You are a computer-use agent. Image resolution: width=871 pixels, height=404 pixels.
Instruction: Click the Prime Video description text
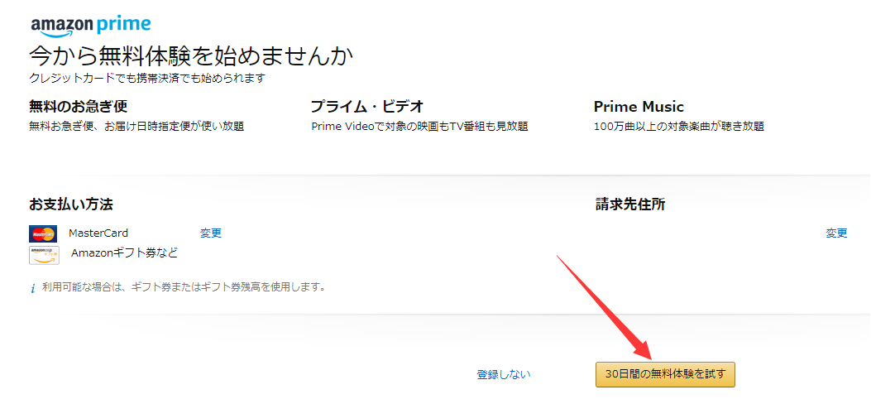click(420, 127)
